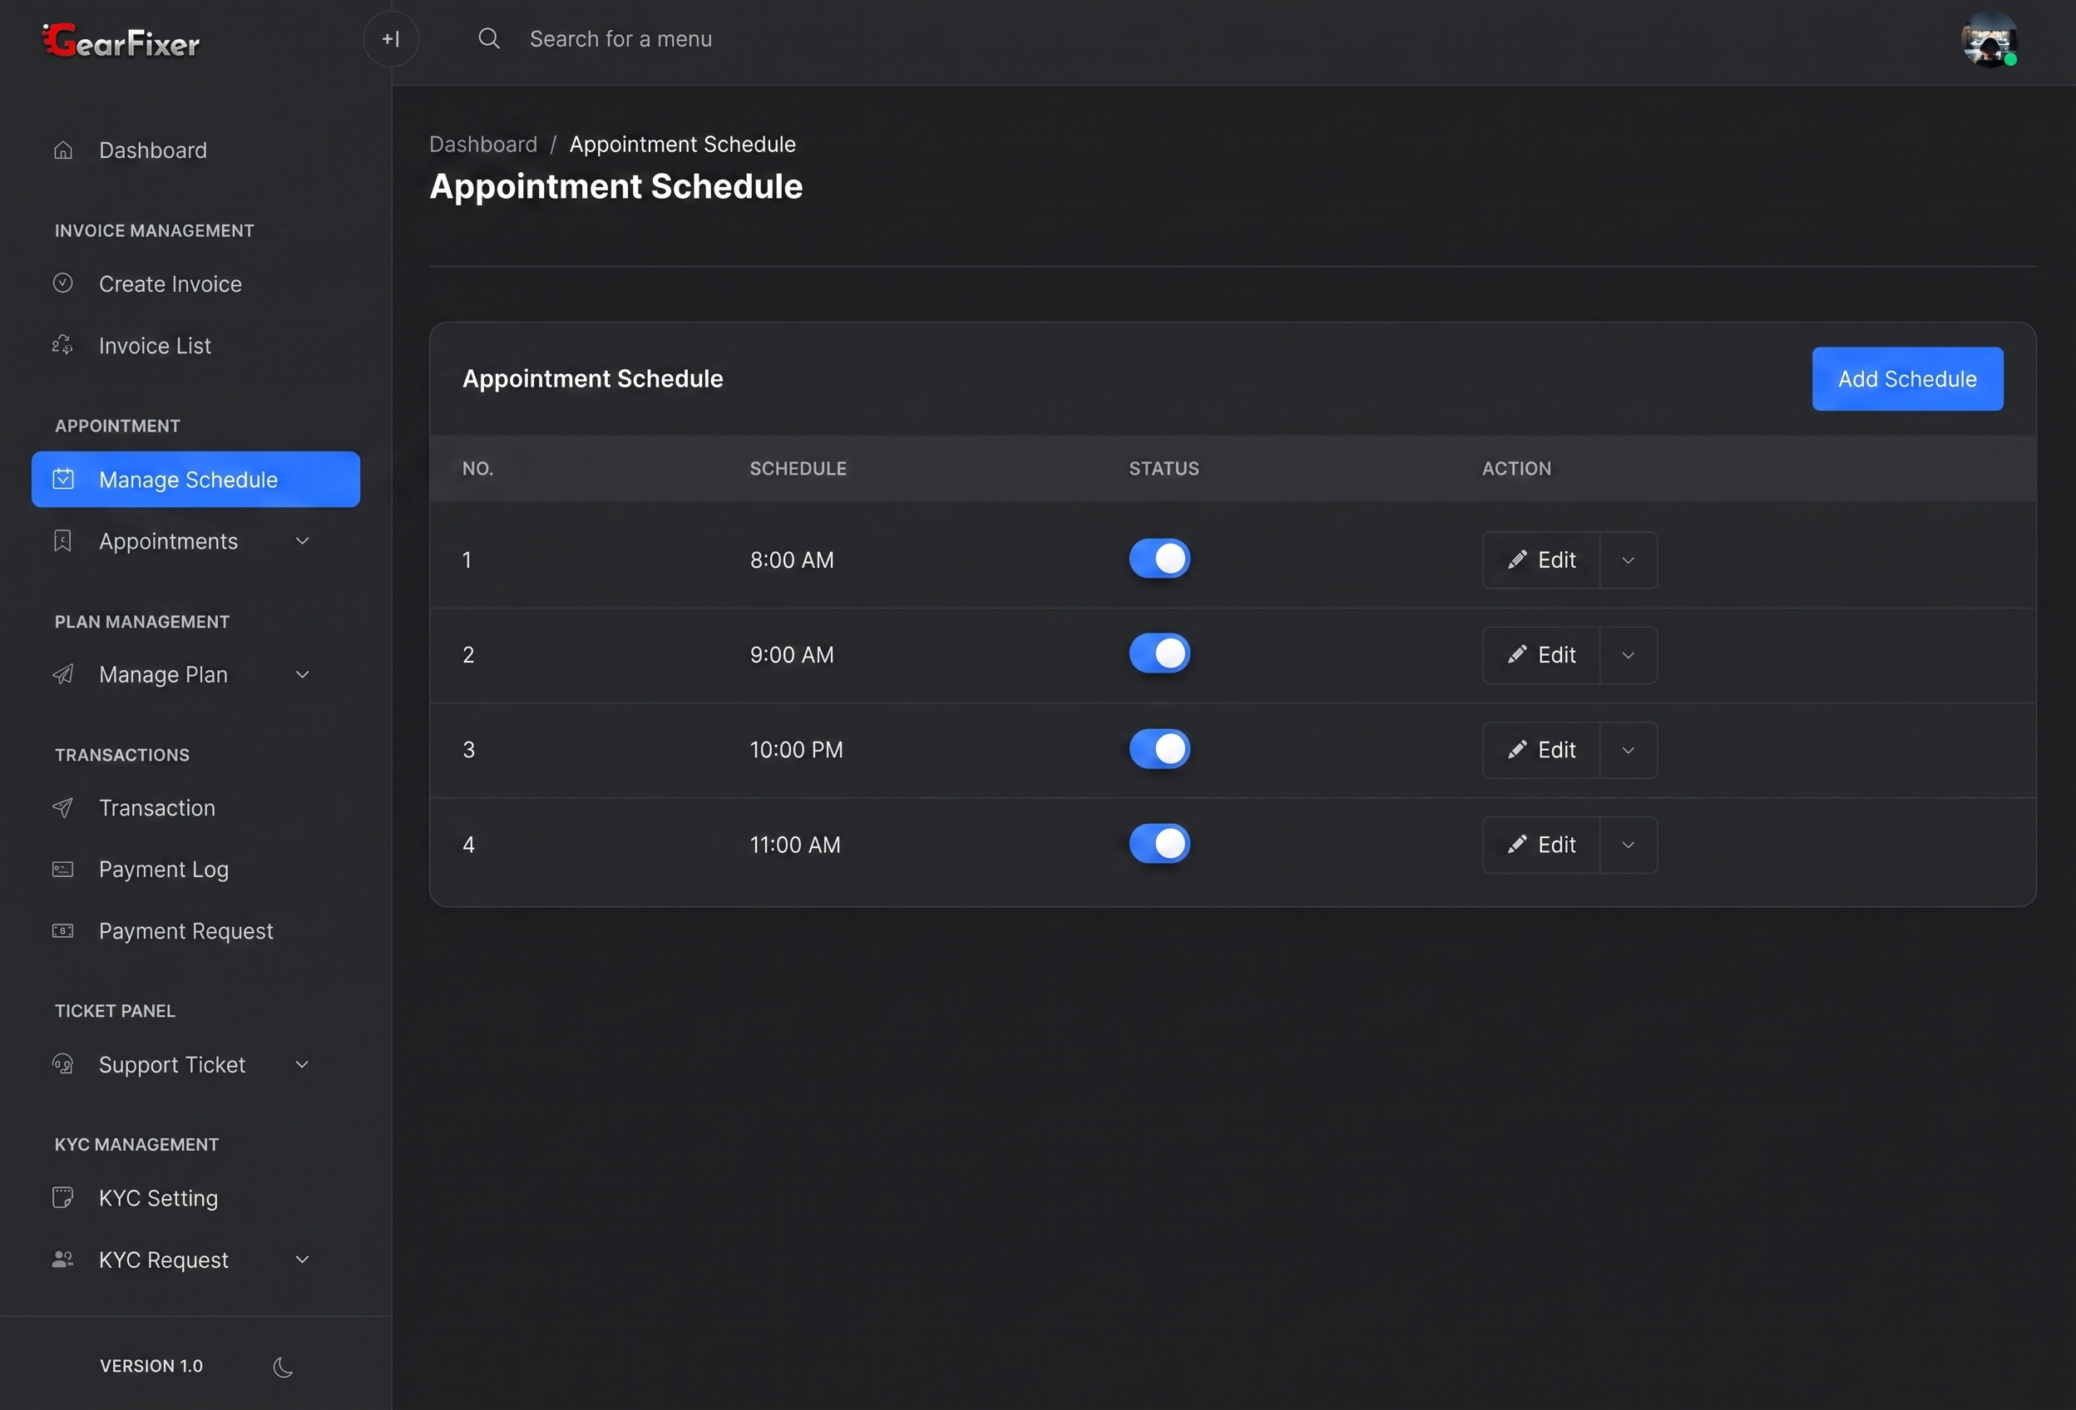Click the Invoice List icon
Image resolution: width=2076 pixels, height=1410 pixels.
pos(62,345)
